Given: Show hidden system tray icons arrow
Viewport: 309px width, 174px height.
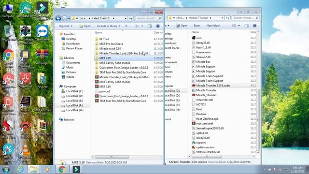Looking at the screenshot, I should [264, 170].
